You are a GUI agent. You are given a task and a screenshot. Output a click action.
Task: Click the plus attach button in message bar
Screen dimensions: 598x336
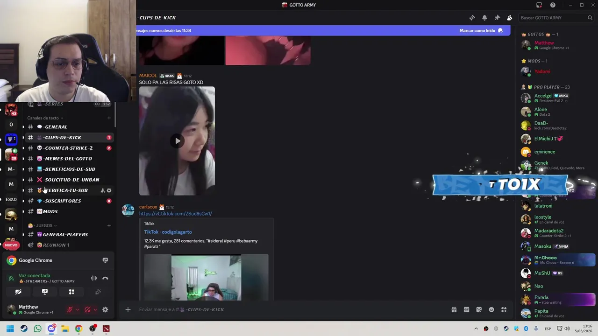click(x=128, y=309)
